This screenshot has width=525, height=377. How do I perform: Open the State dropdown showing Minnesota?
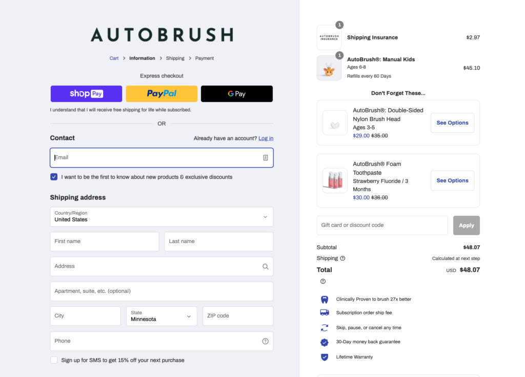(x=161, y=316)
